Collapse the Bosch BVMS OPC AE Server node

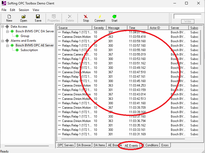point(8,45)
